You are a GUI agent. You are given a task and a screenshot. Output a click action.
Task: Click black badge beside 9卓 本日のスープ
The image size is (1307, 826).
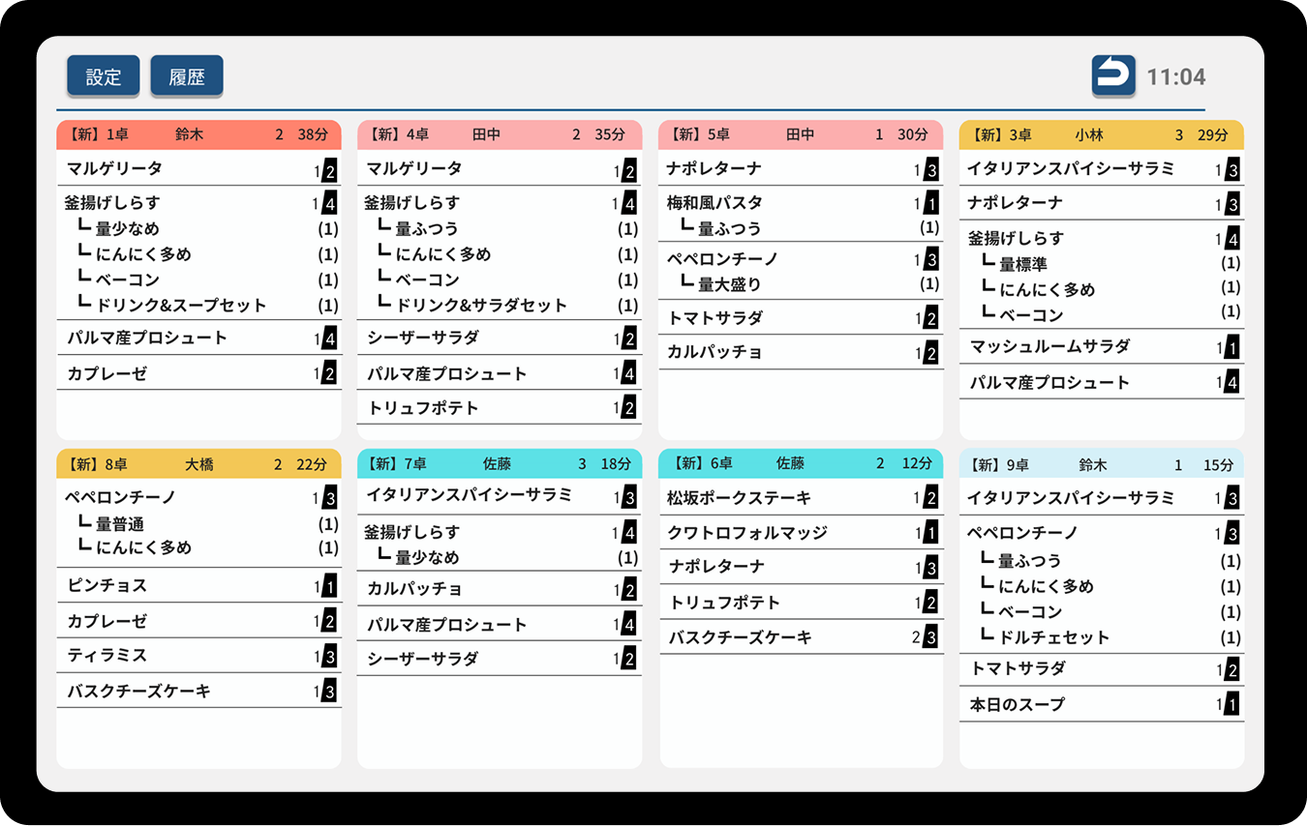pyautogui.click(x=1231, y=705)
